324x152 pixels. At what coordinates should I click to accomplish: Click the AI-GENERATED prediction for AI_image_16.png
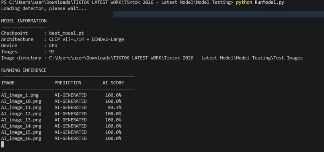(70, 138)
